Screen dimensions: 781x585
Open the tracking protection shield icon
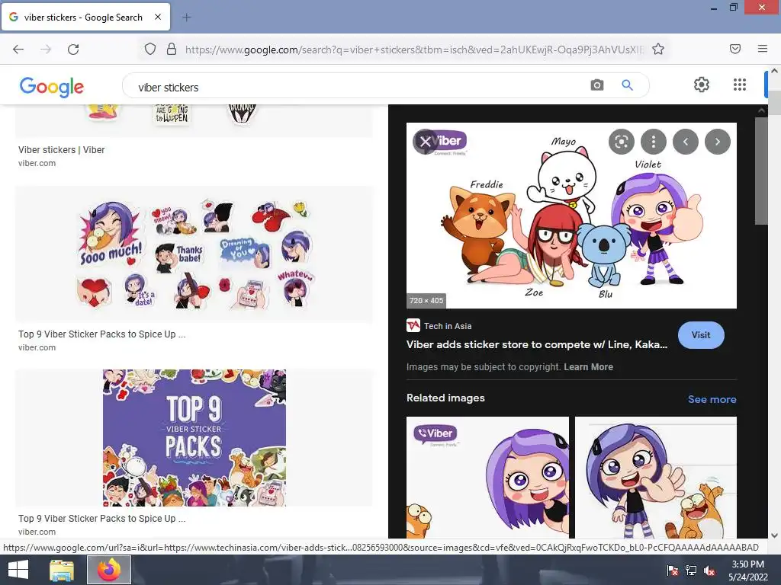pos(150,49)
